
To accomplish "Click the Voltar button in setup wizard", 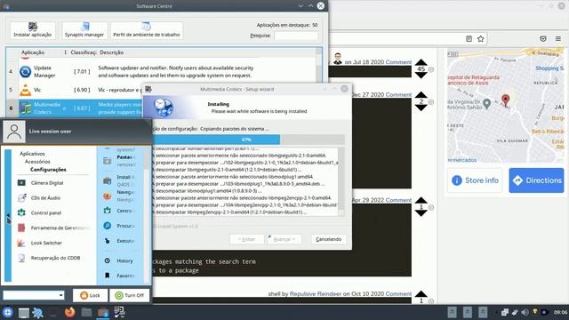I will click(247, 239).
